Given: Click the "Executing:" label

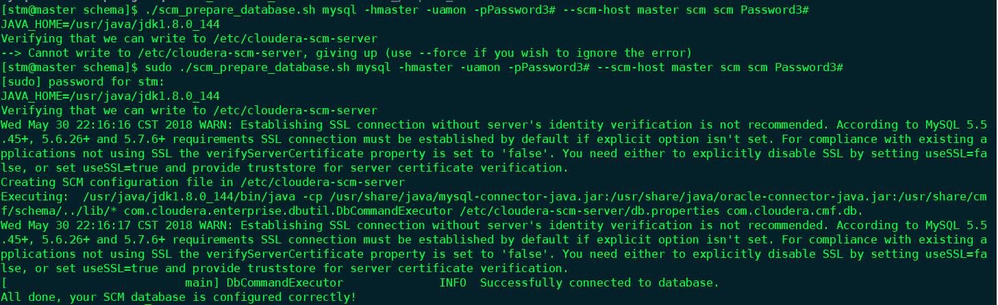Looking at the screenshot, I should point(35,196).
